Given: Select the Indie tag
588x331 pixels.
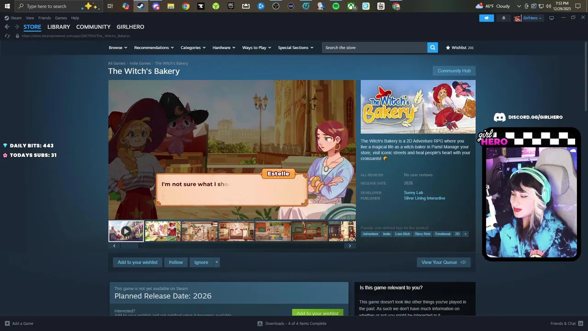Looking at the screenshot, I should 387,234.
